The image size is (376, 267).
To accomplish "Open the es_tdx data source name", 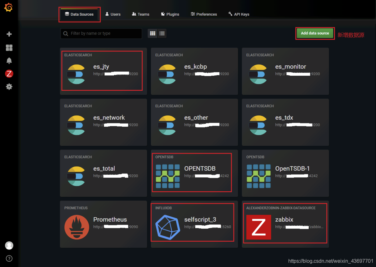I will tap(284, 118).
